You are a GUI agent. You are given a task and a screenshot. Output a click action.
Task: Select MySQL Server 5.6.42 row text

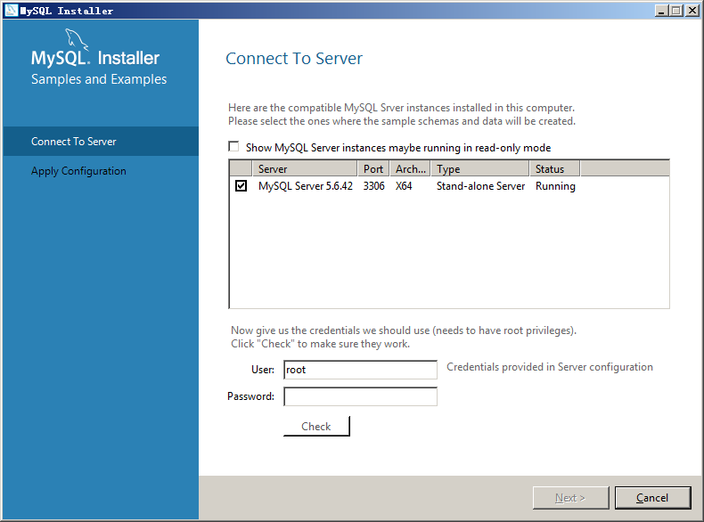306,186
